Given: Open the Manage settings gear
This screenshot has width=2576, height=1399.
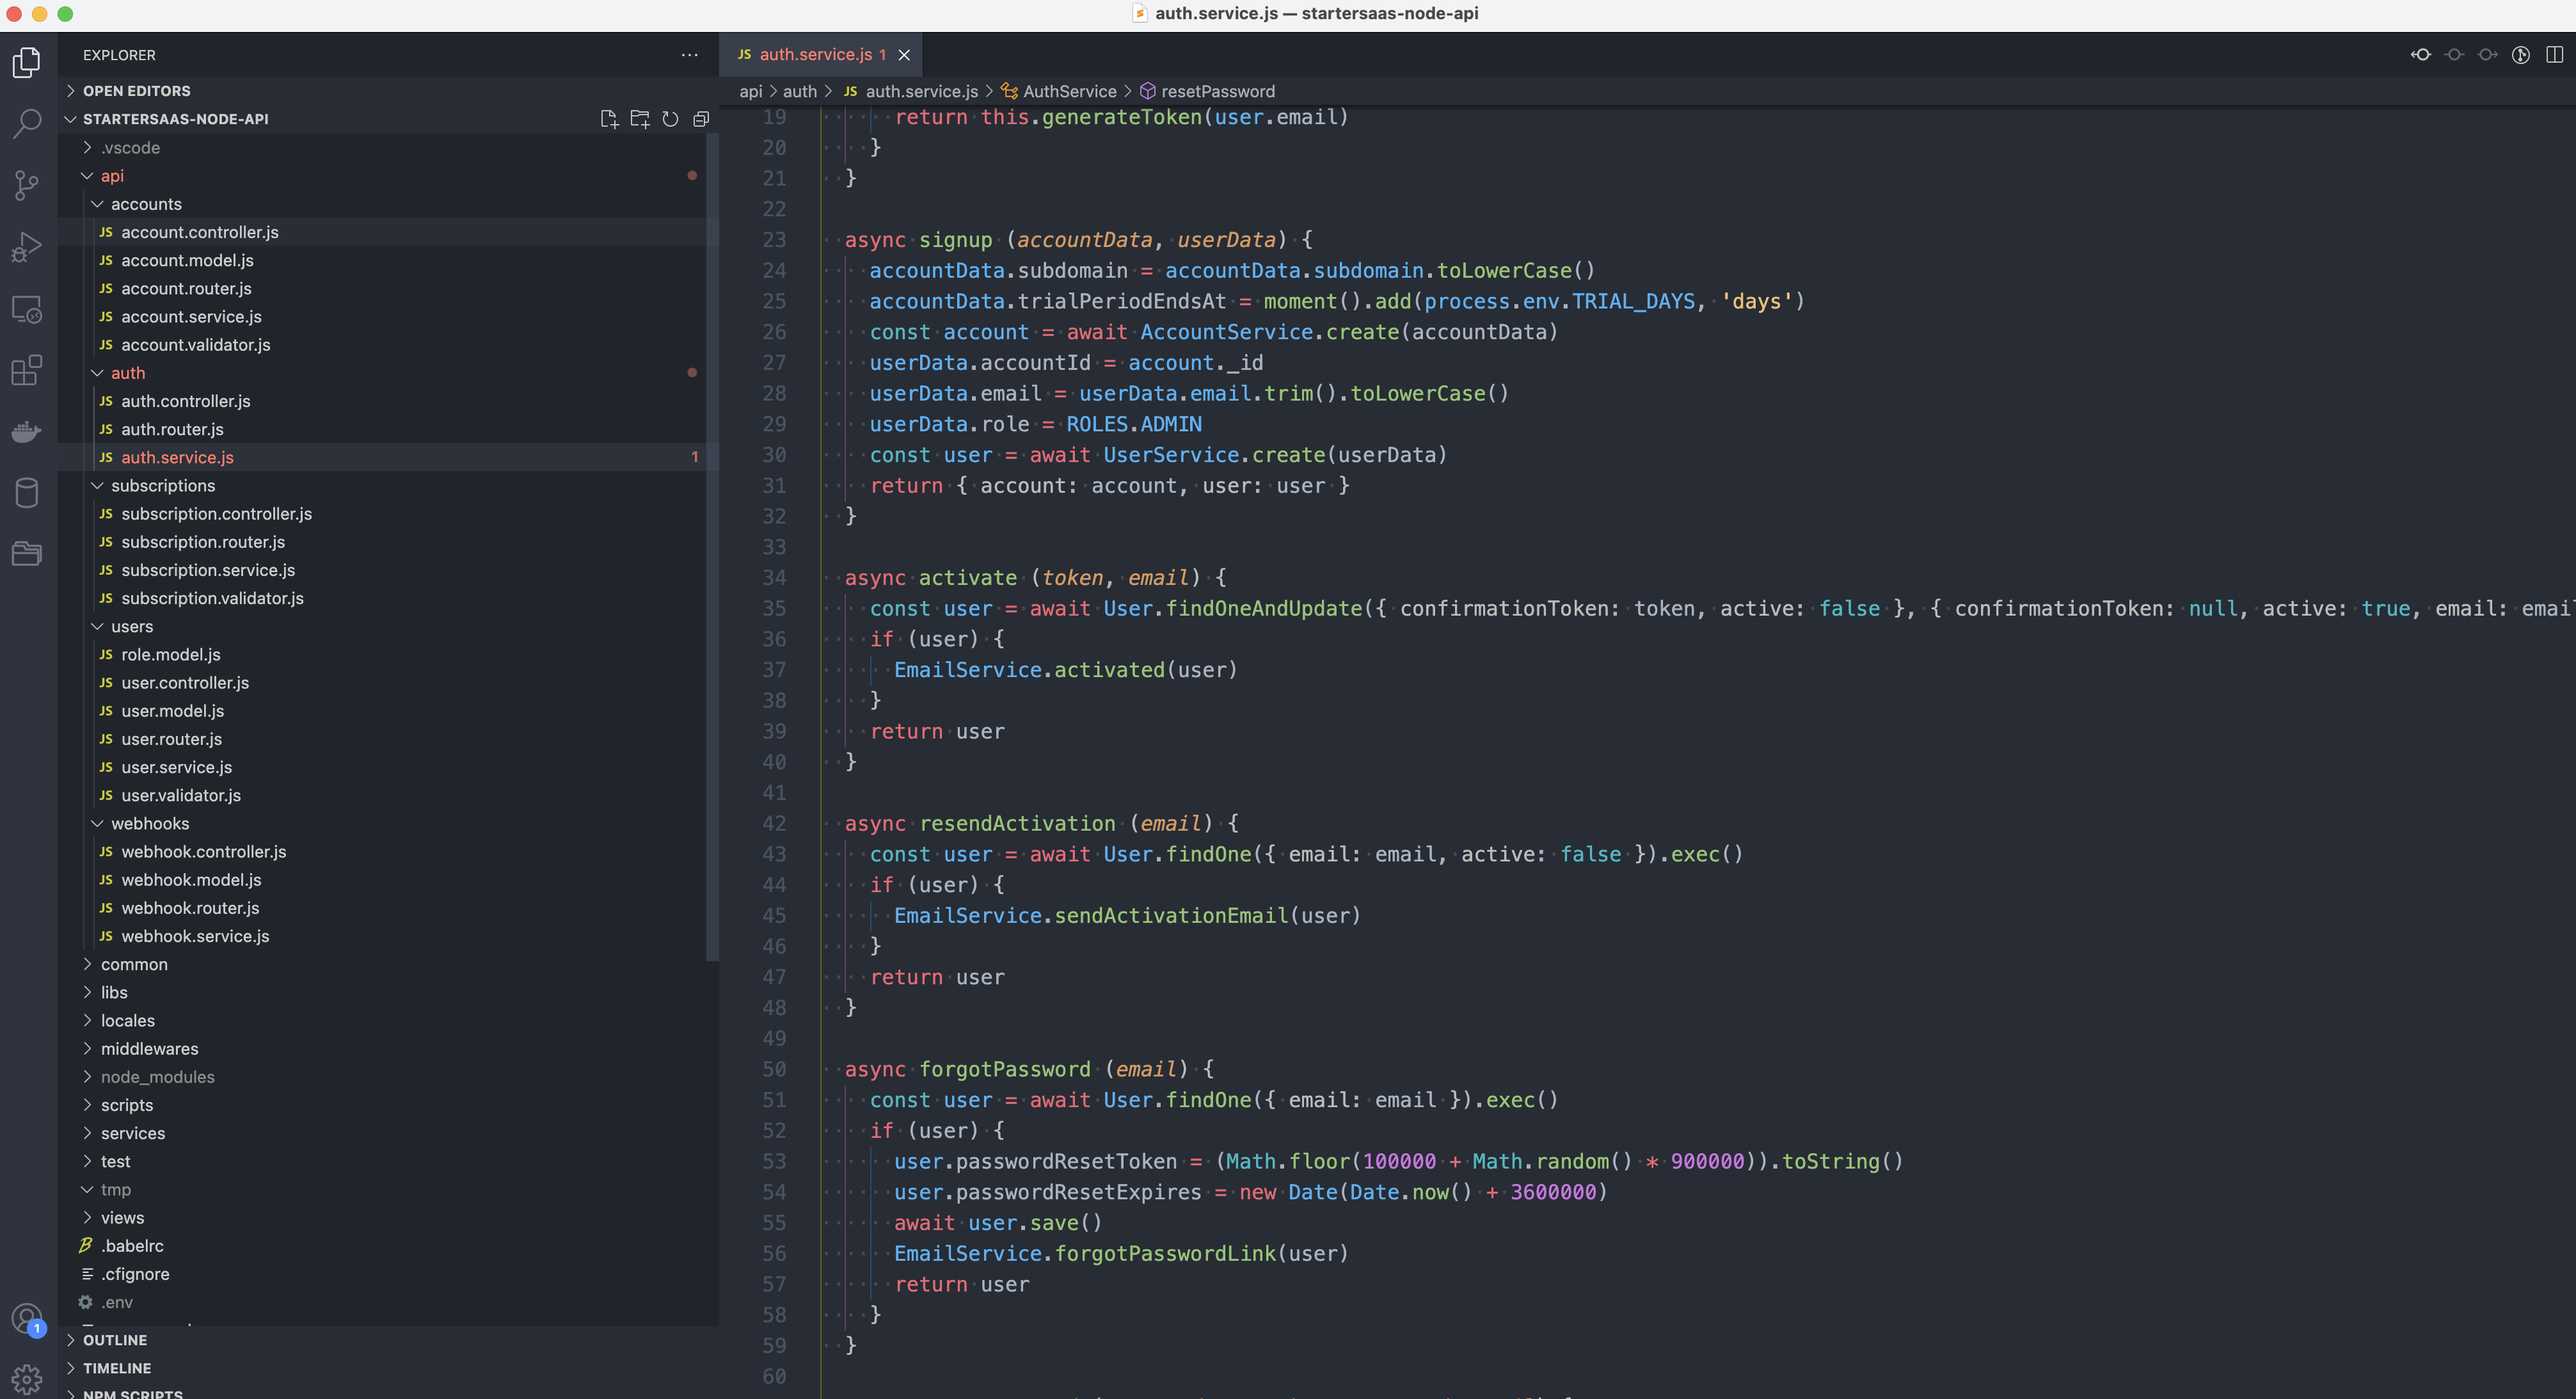Looking at the screenshot, I should coord(27,1380).
